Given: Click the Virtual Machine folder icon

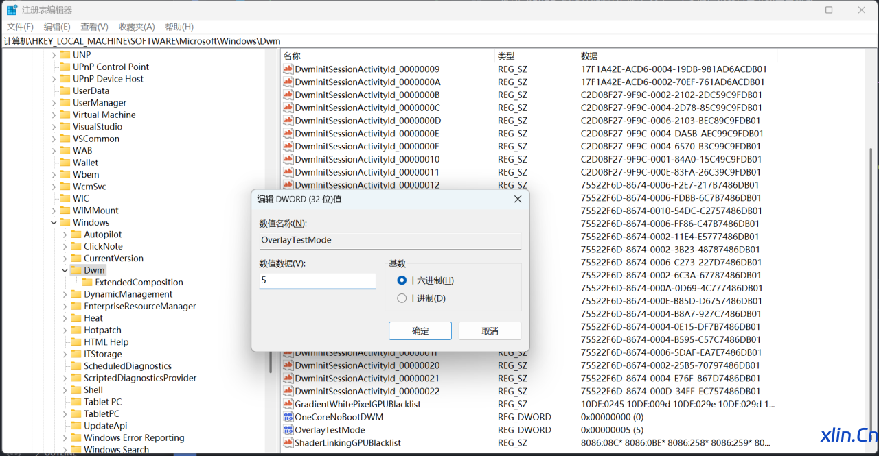Looking at the screenshot, I should point(65,115).
